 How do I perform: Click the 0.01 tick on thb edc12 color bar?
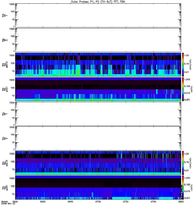click(186, 72)
